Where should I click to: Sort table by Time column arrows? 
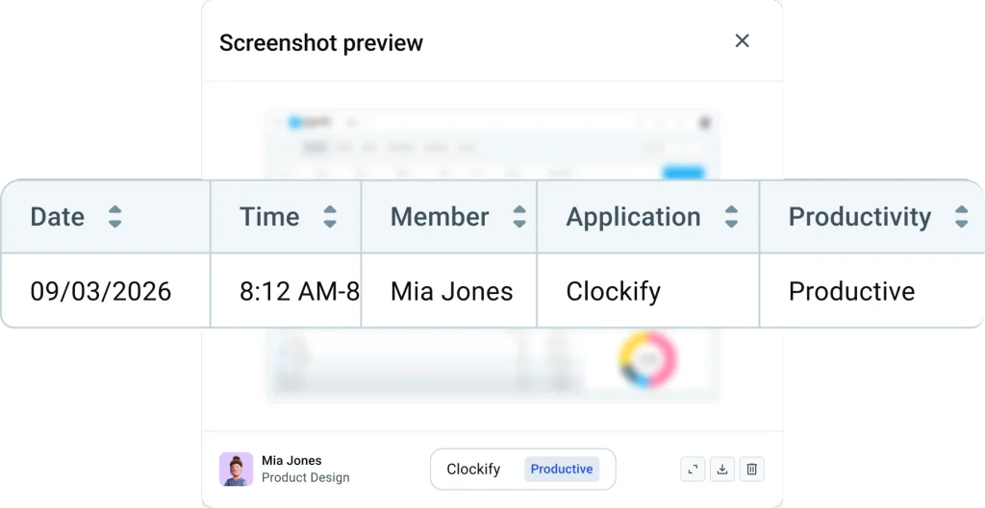[x=330, y=216]
